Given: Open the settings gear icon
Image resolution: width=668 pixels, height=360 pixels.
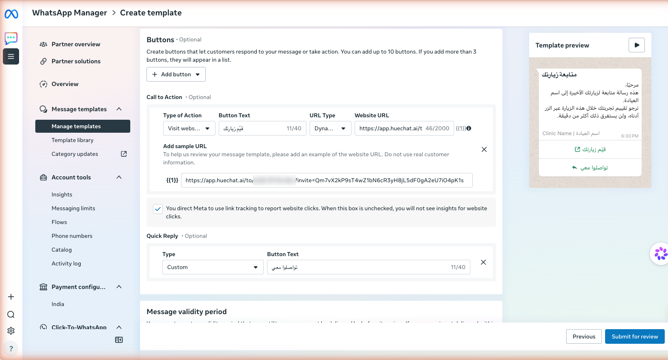Looking at the screenshot, I should (x=11, y=331).
